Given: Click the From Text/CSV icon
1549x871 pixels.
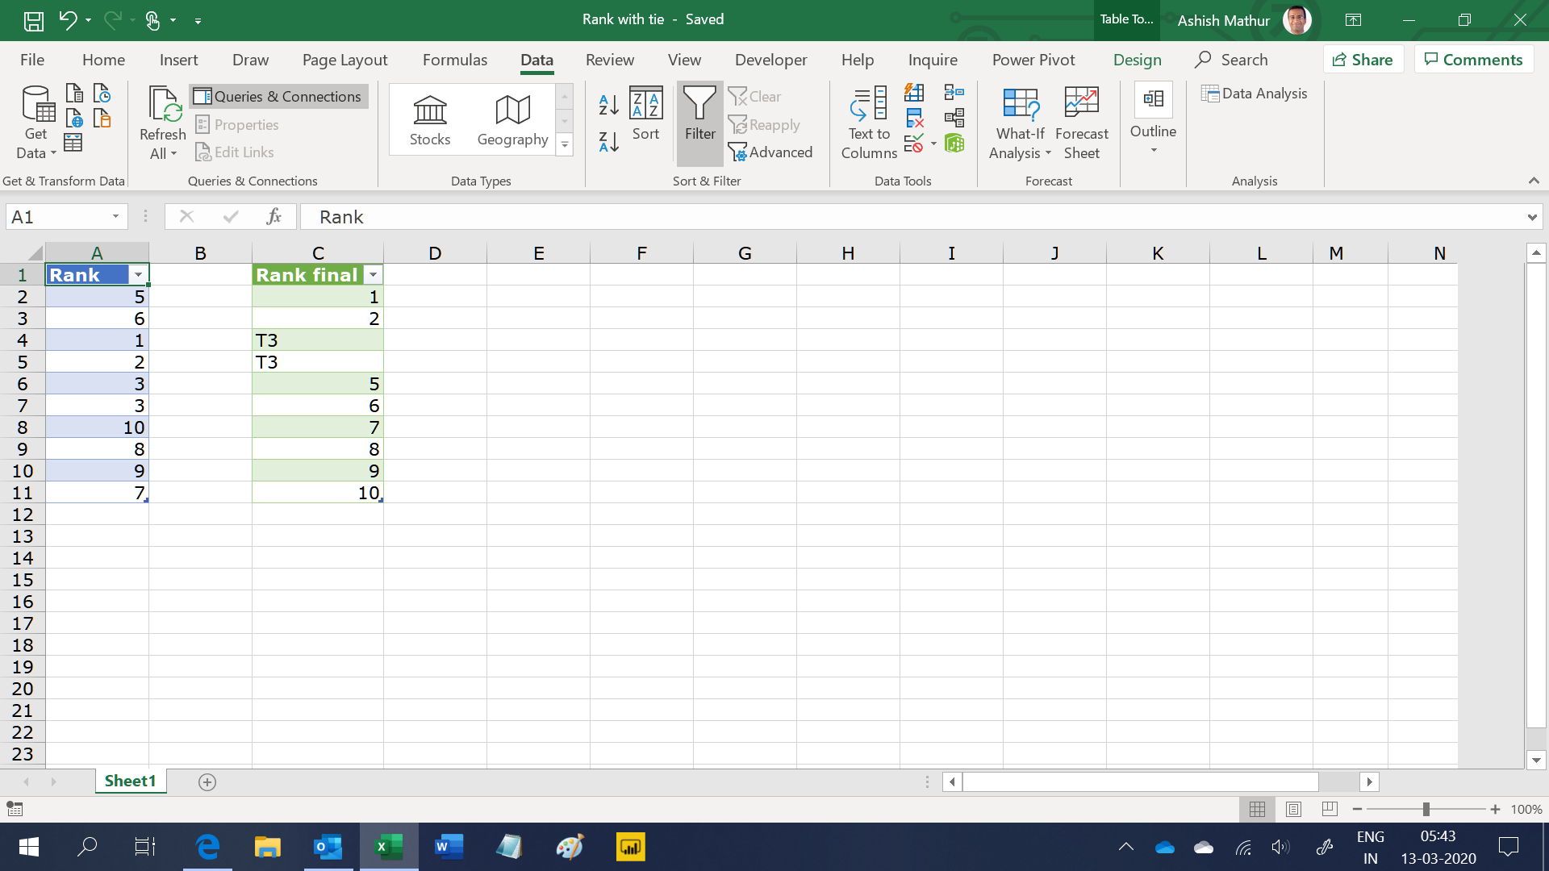Looking at the screenshot, I should pos(73,93).
